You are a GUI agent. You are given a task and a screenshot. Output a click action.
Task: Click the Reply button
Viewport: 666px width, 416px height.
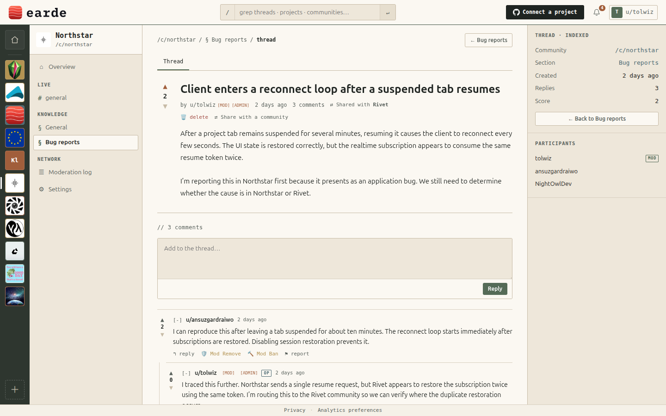495,289
